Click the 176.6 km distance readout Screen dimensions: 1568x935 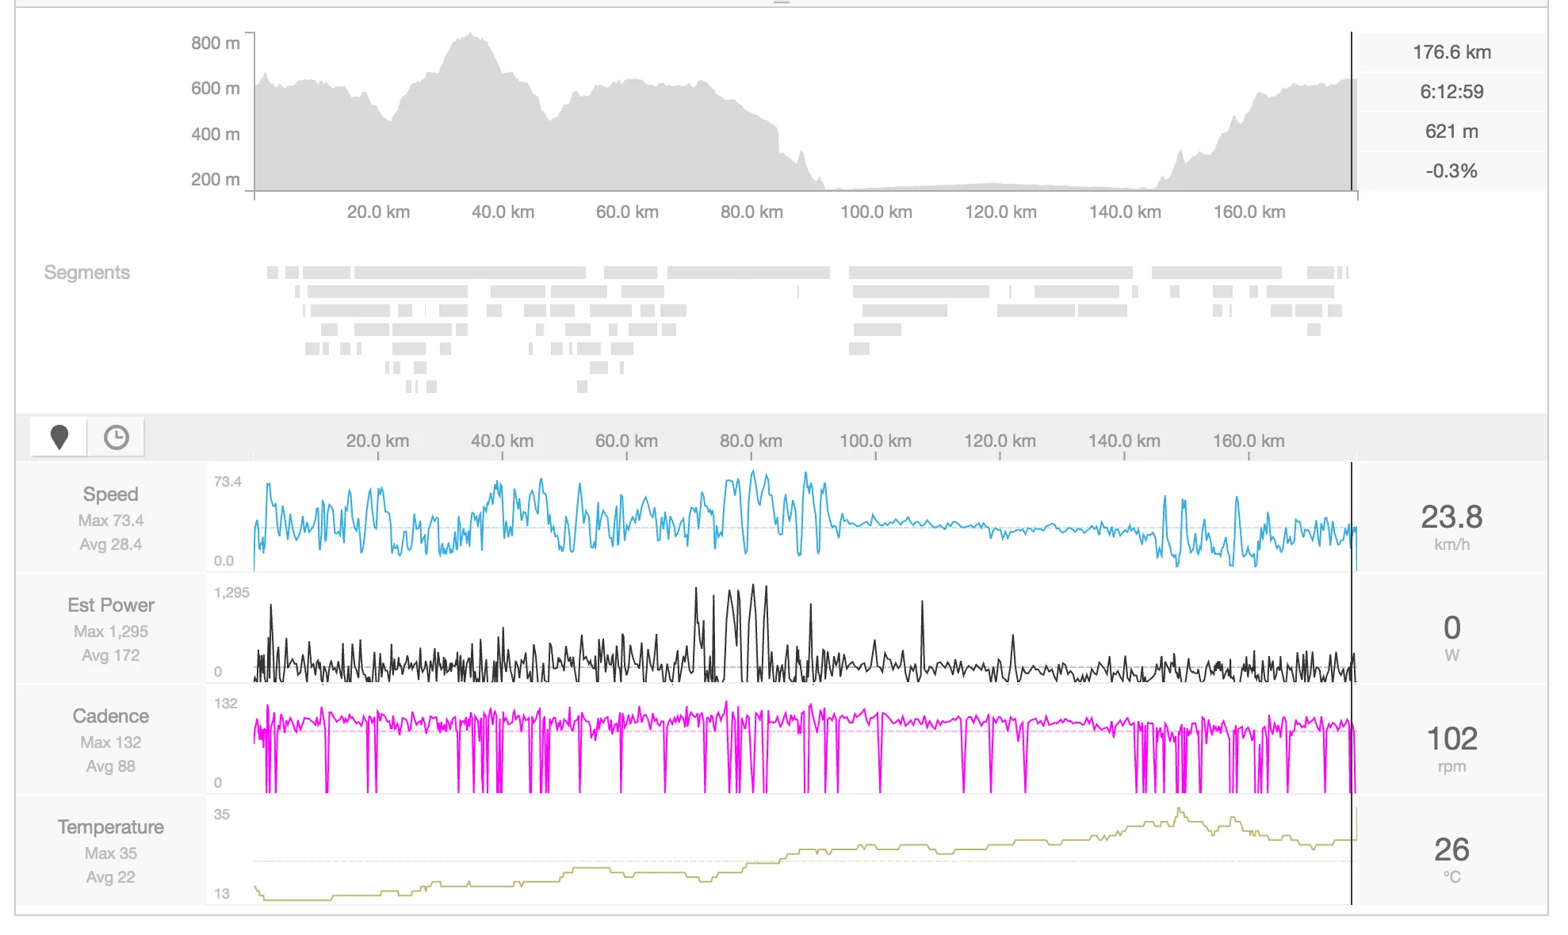1451,52
